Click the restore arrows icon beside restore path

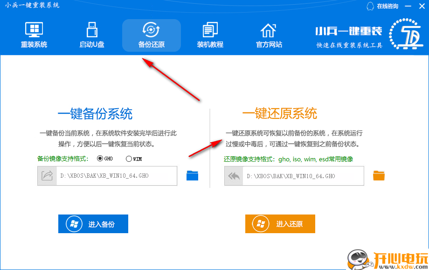[x=233, y=176]
